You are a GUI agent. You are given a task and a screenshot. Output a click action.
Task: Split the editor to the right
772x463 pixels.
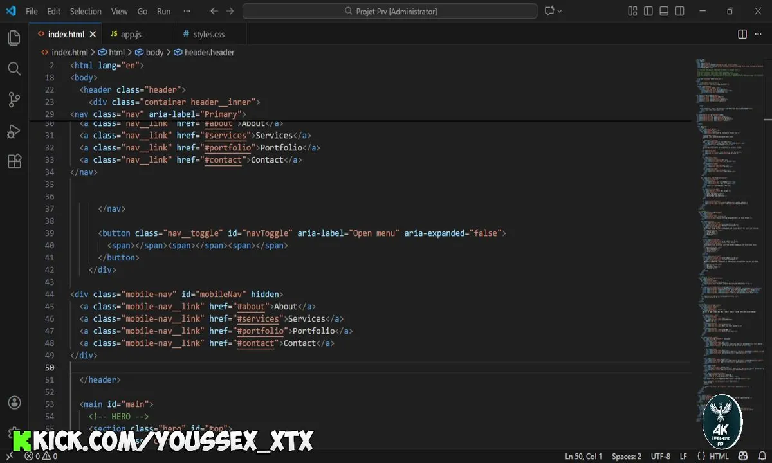(x=742, y=34)
